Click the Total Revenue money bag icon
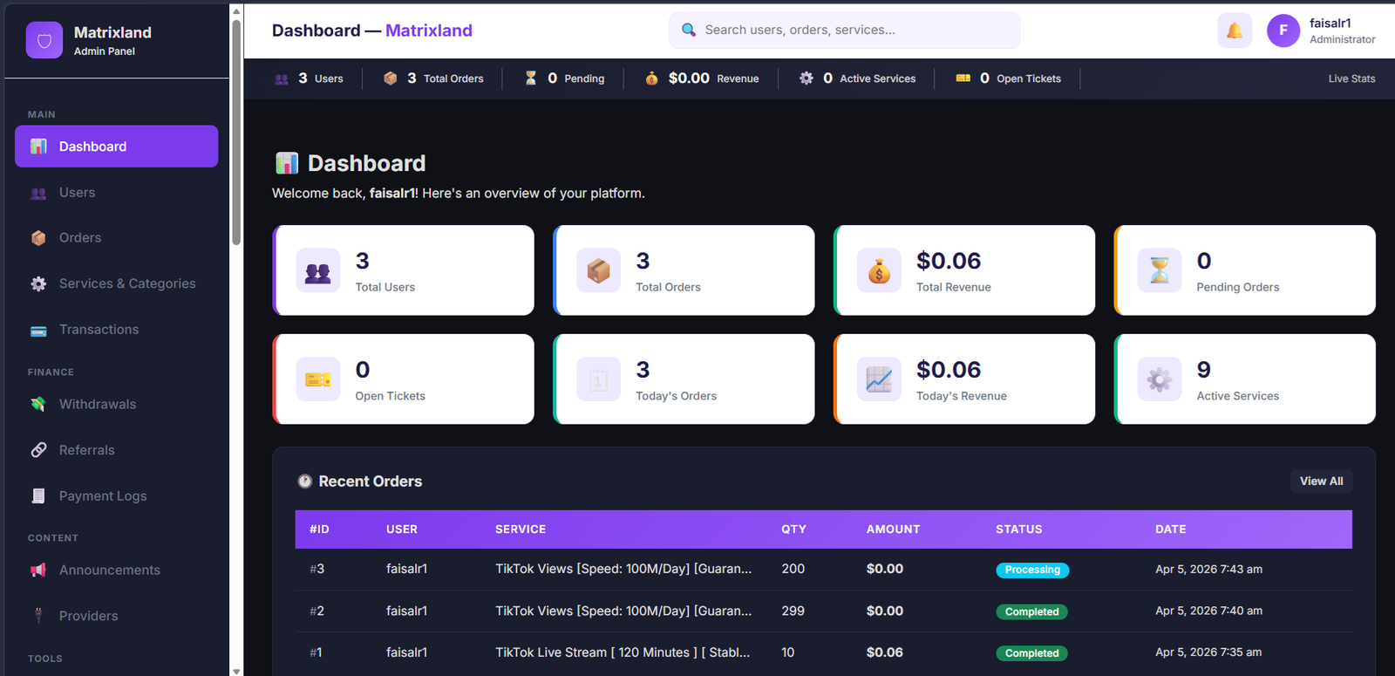This screenshot has width=1395, height=676. click(x=879, y=271)
